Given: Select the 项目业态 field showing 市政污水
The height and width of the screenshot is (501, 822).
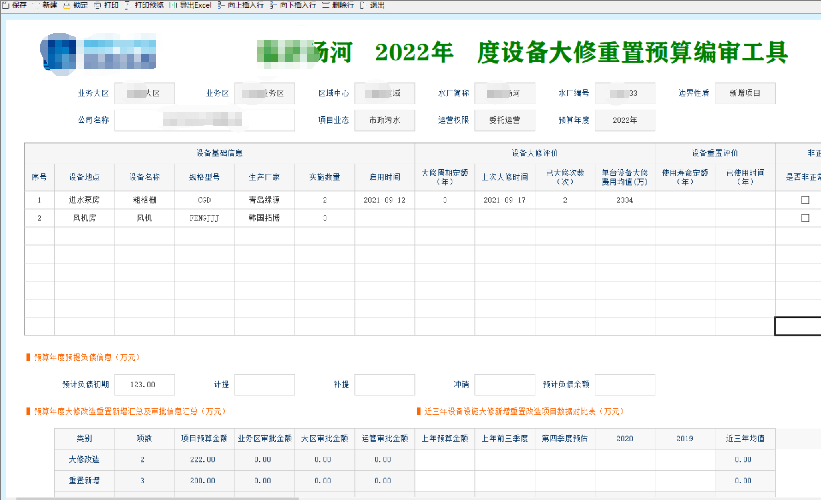Looking at the screenshot, I should pyautogui.click(x=384, y=120).
